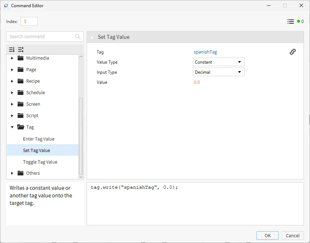Screen dimensions: 310x243
Task: Click the Script folder icon
Action: pos(20,115)
